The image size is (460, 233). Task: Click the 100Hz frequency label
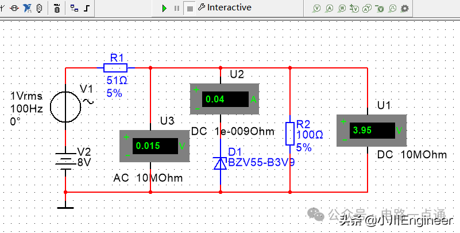(26, 109)
